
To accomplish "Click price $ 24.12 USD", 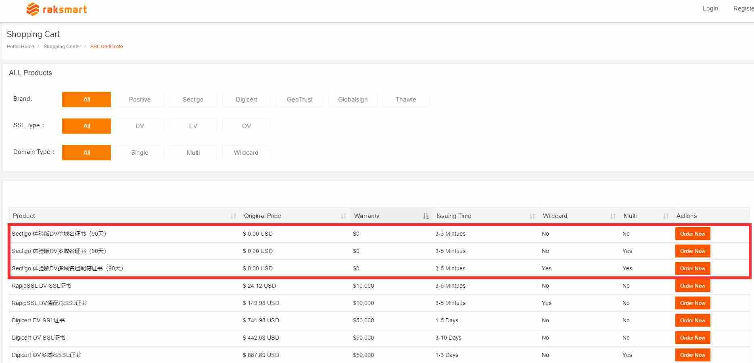I will click(x=259, y=286).
